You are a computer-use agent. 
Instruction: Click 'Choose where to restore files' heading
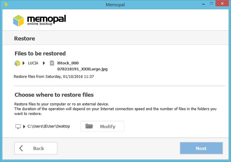coord(54,95)
